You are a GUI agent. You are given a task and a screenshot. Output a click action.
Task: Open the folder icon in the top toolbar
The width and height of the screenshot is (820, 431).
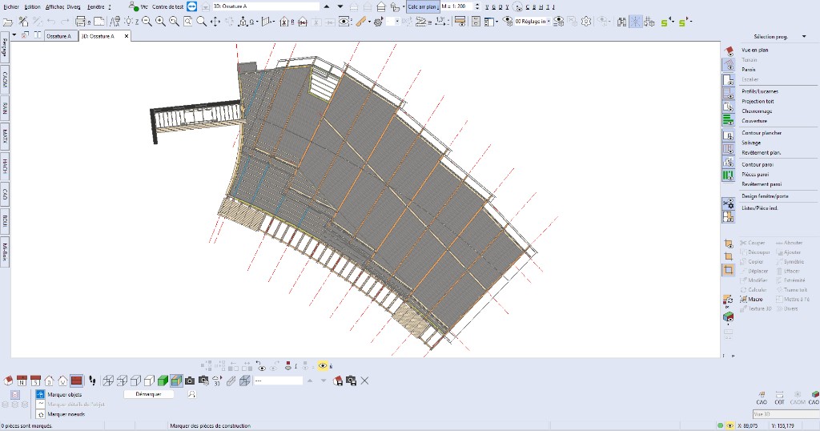point(8,22)
